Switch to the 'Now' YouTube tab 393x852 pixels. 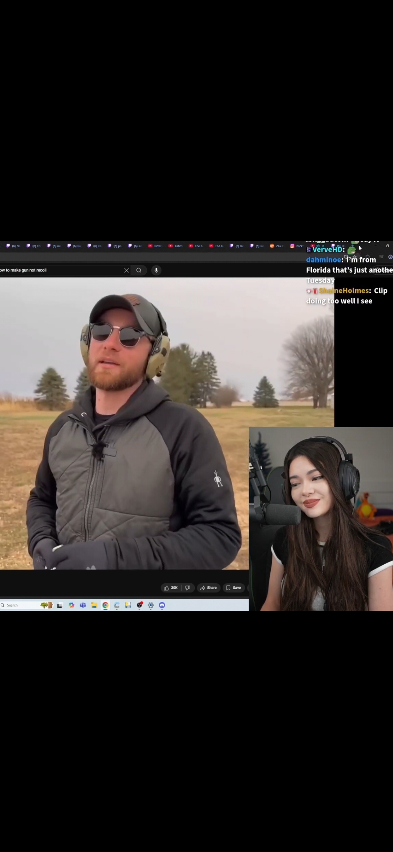[x=155, y=246]
